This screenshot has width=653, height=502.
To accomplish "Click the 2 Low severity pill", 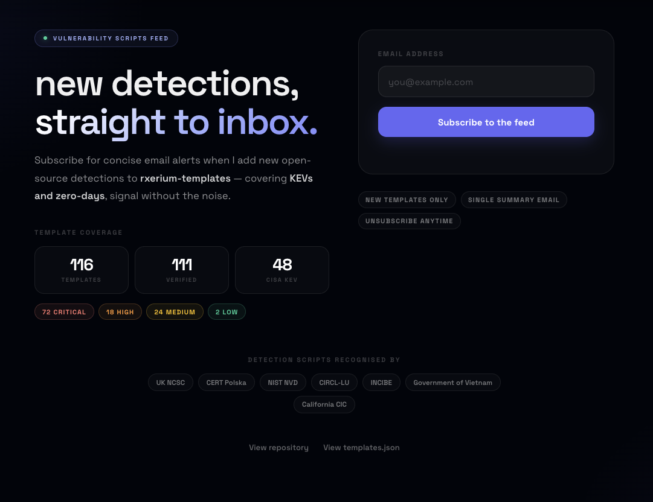I will 227,312.
